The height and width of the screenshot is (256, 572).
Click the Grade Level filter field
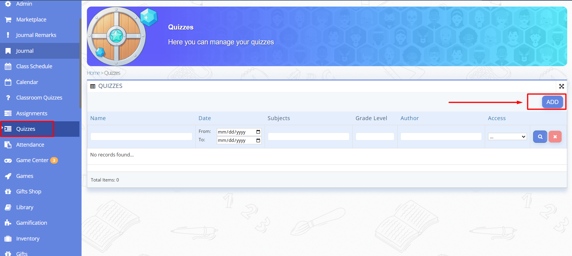click(375, 136)
